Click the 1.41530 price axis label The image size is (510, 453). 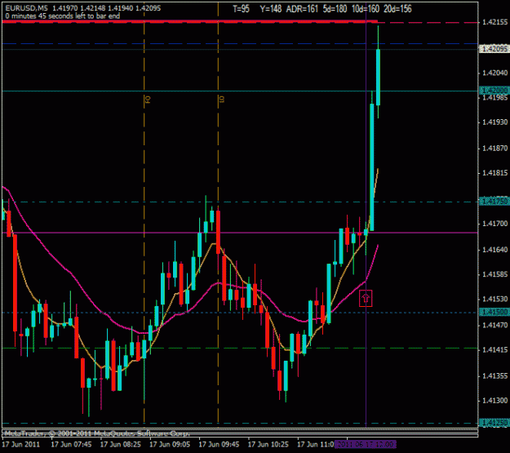point(494,299)
